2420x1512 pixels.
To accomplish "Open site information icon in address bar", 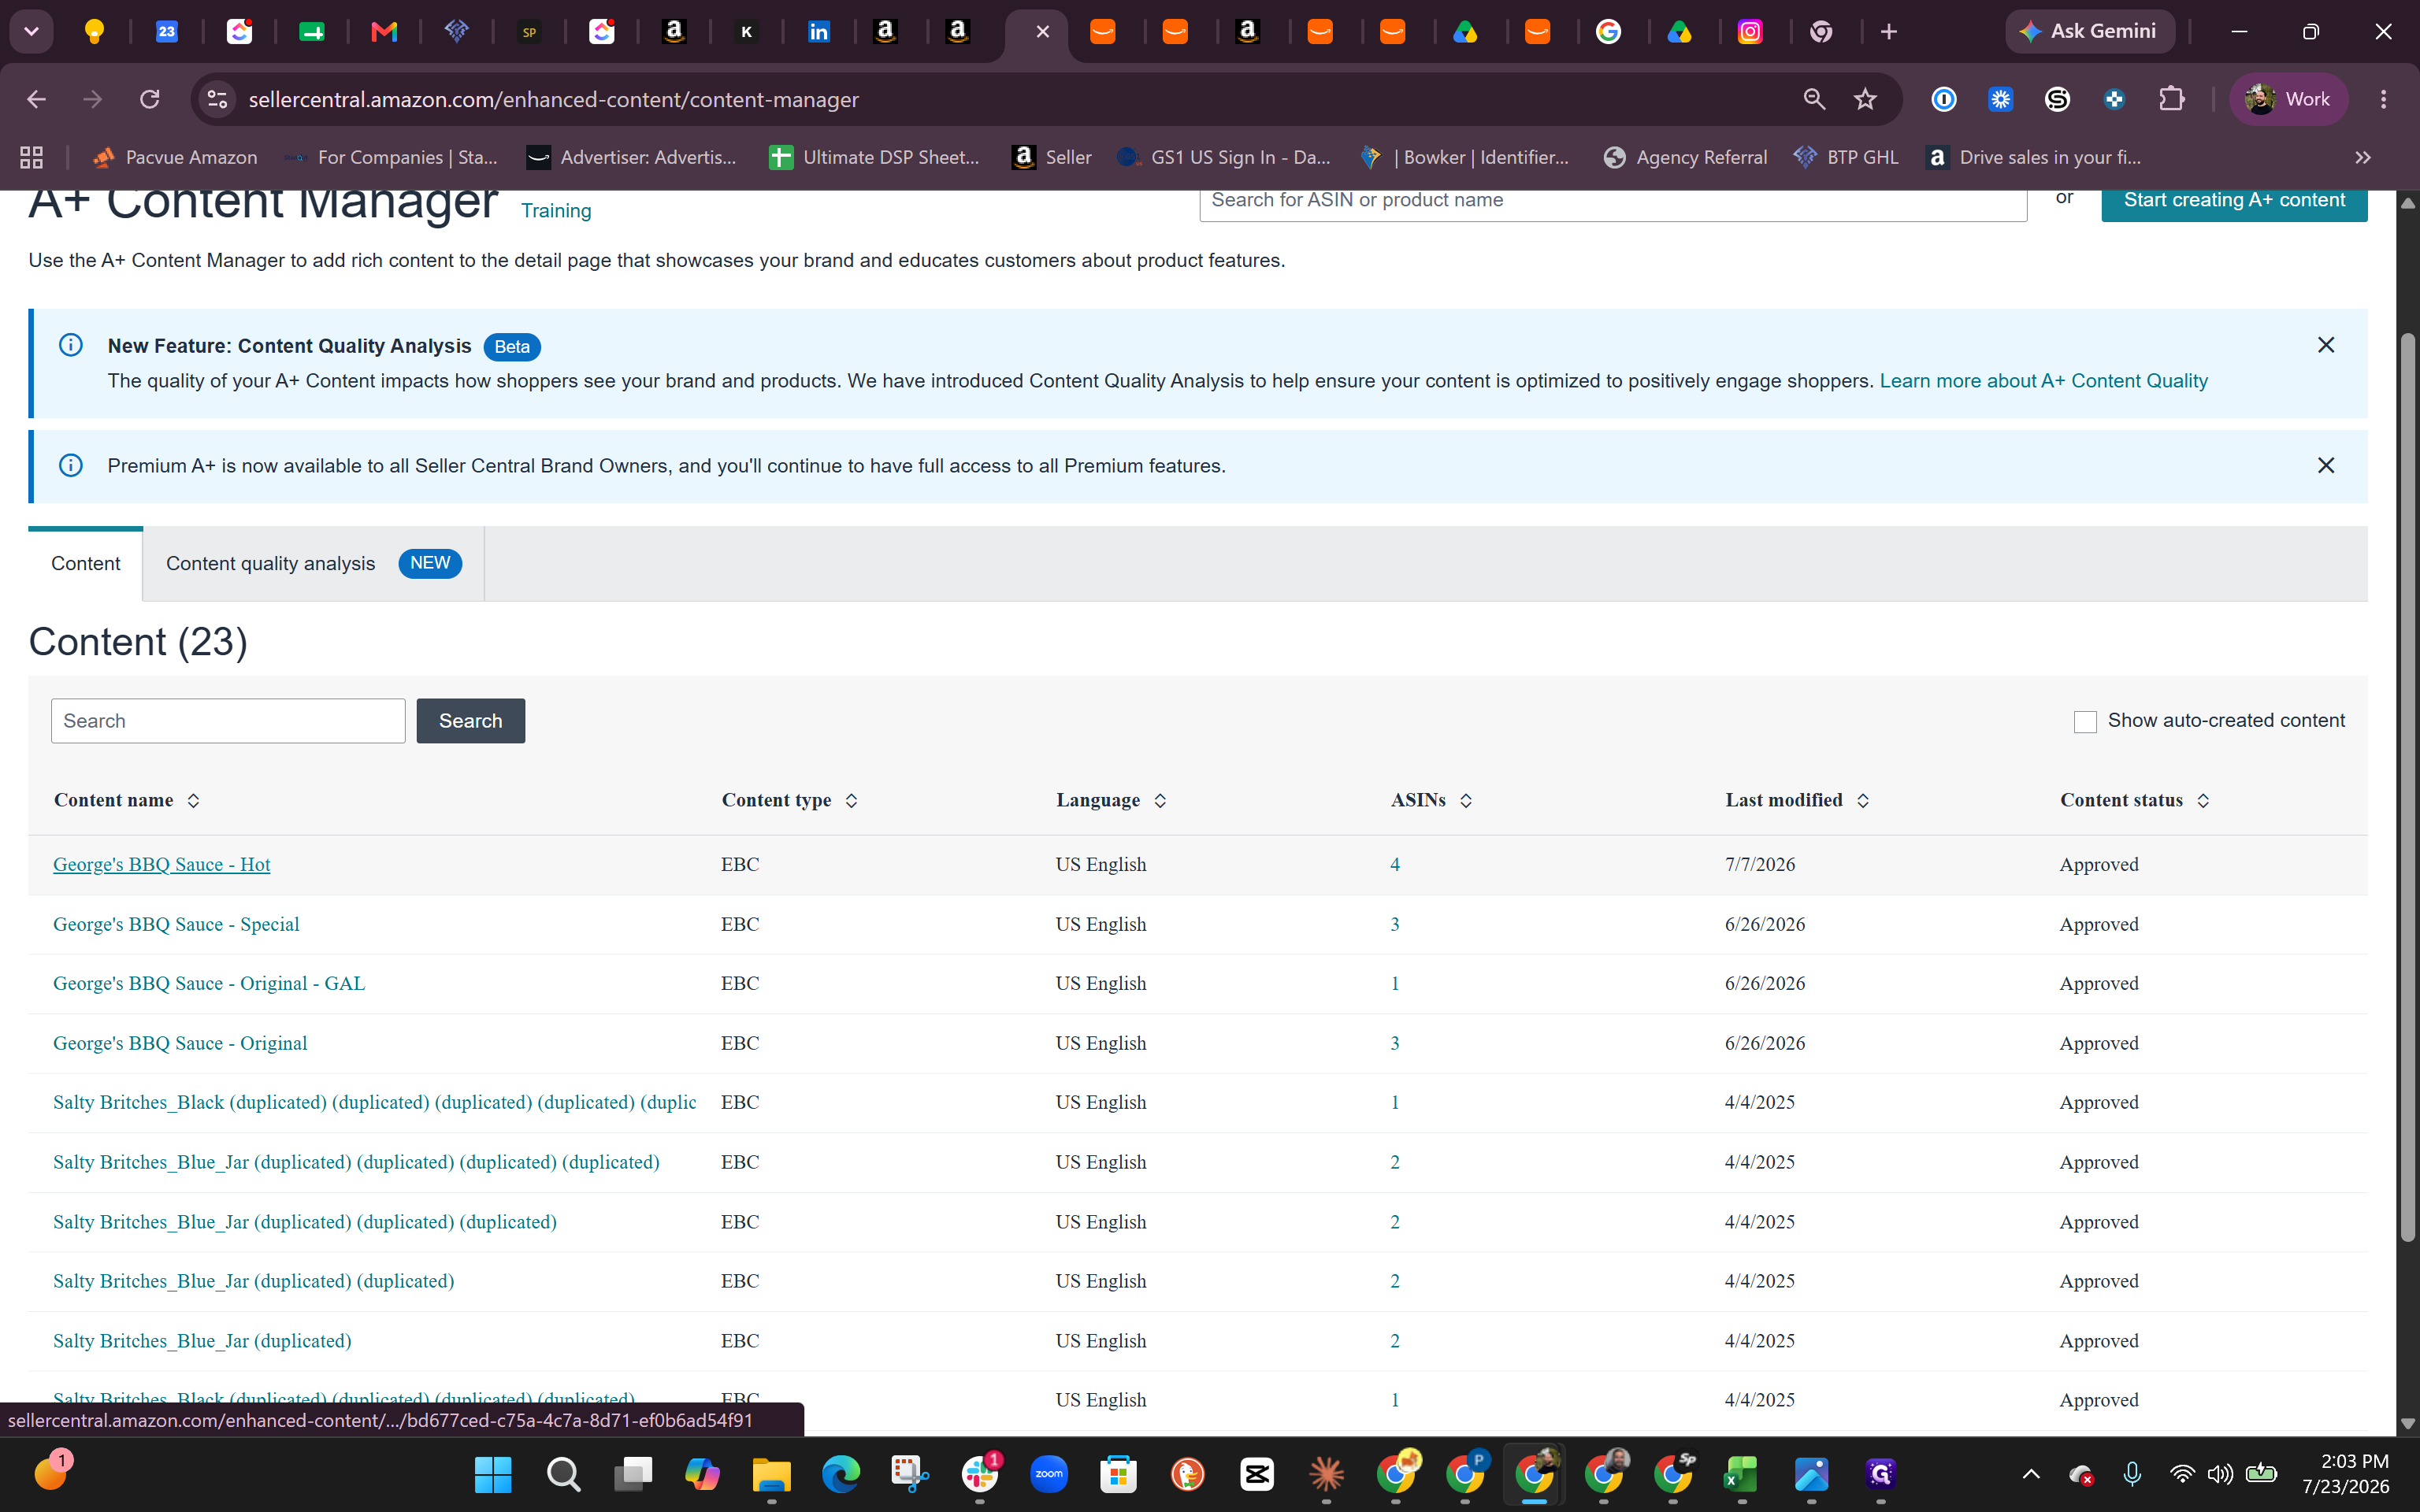I will [x=217, y=99].
